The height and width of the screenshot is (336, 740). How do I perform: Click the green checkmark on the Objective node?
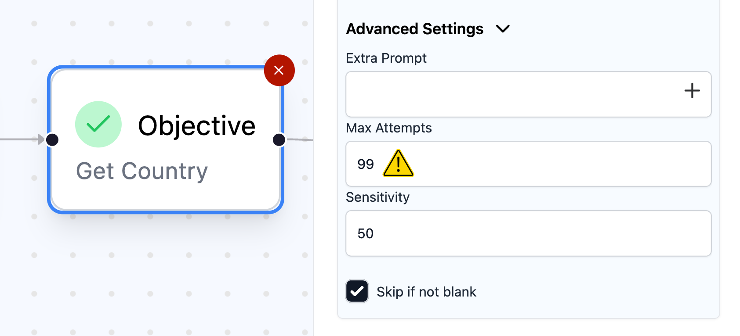pos(98,124)
